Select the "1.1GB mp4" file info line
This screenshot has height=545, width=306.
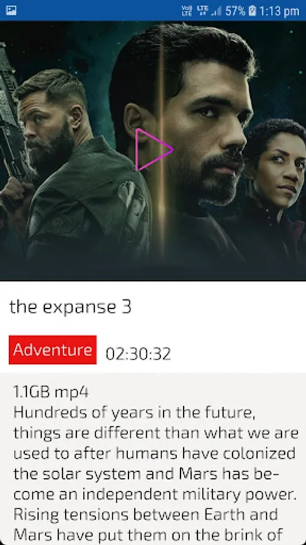click(x=51, y=392)
